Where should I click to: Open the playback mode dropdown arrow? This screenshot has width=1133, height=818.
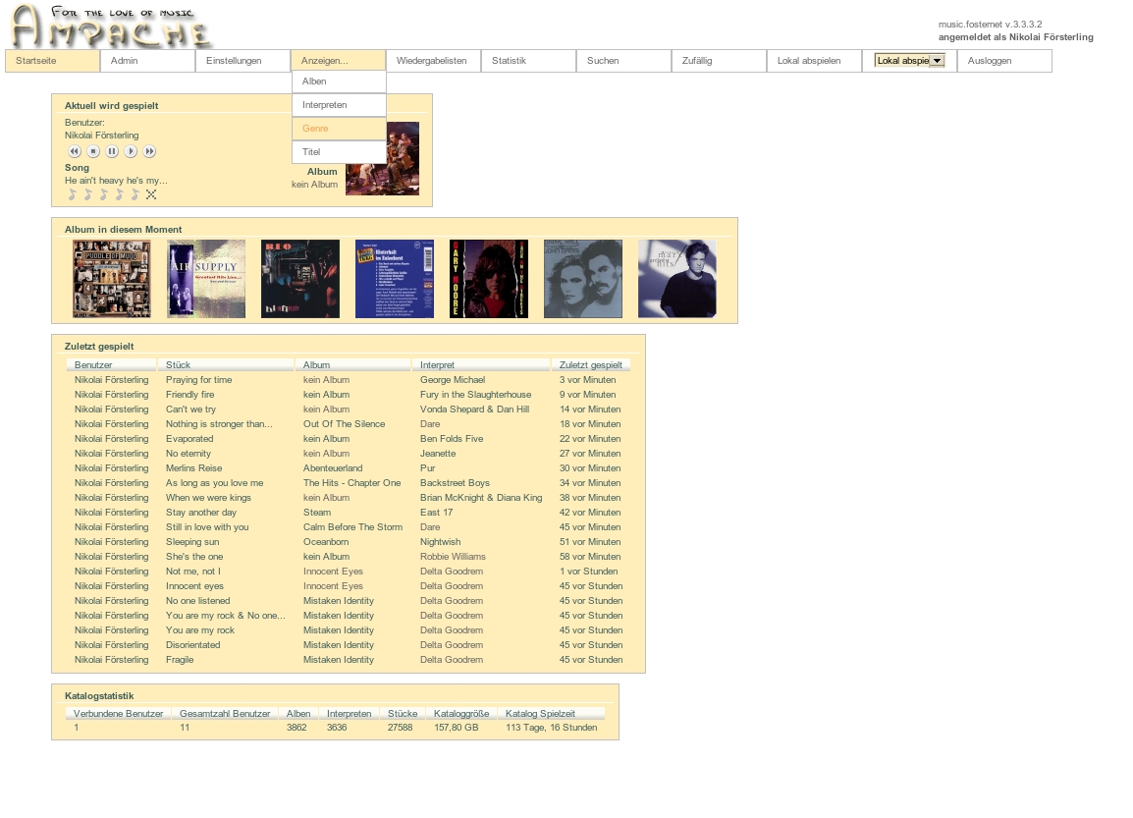pos(938,61)
